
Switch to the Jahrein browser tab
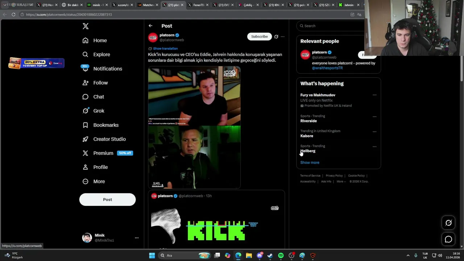pyautogui.click(x=349, y=5)
